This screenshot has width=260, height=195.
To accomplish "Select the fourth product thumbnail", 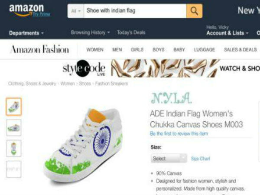I will [14, 169].
